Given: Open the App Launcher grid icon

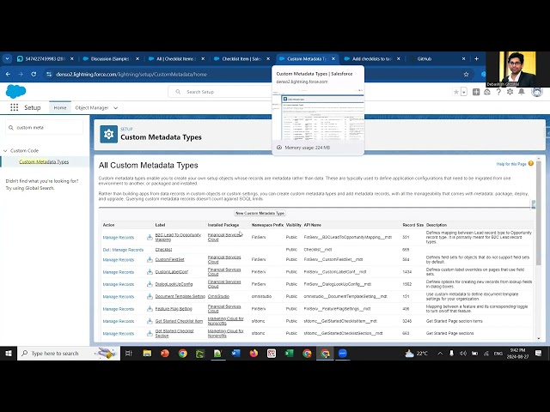Looking at the screenshot, I should point(14,107).
